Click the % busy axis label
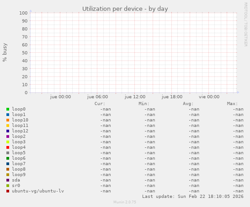250x207 pixels. point(5,52)
